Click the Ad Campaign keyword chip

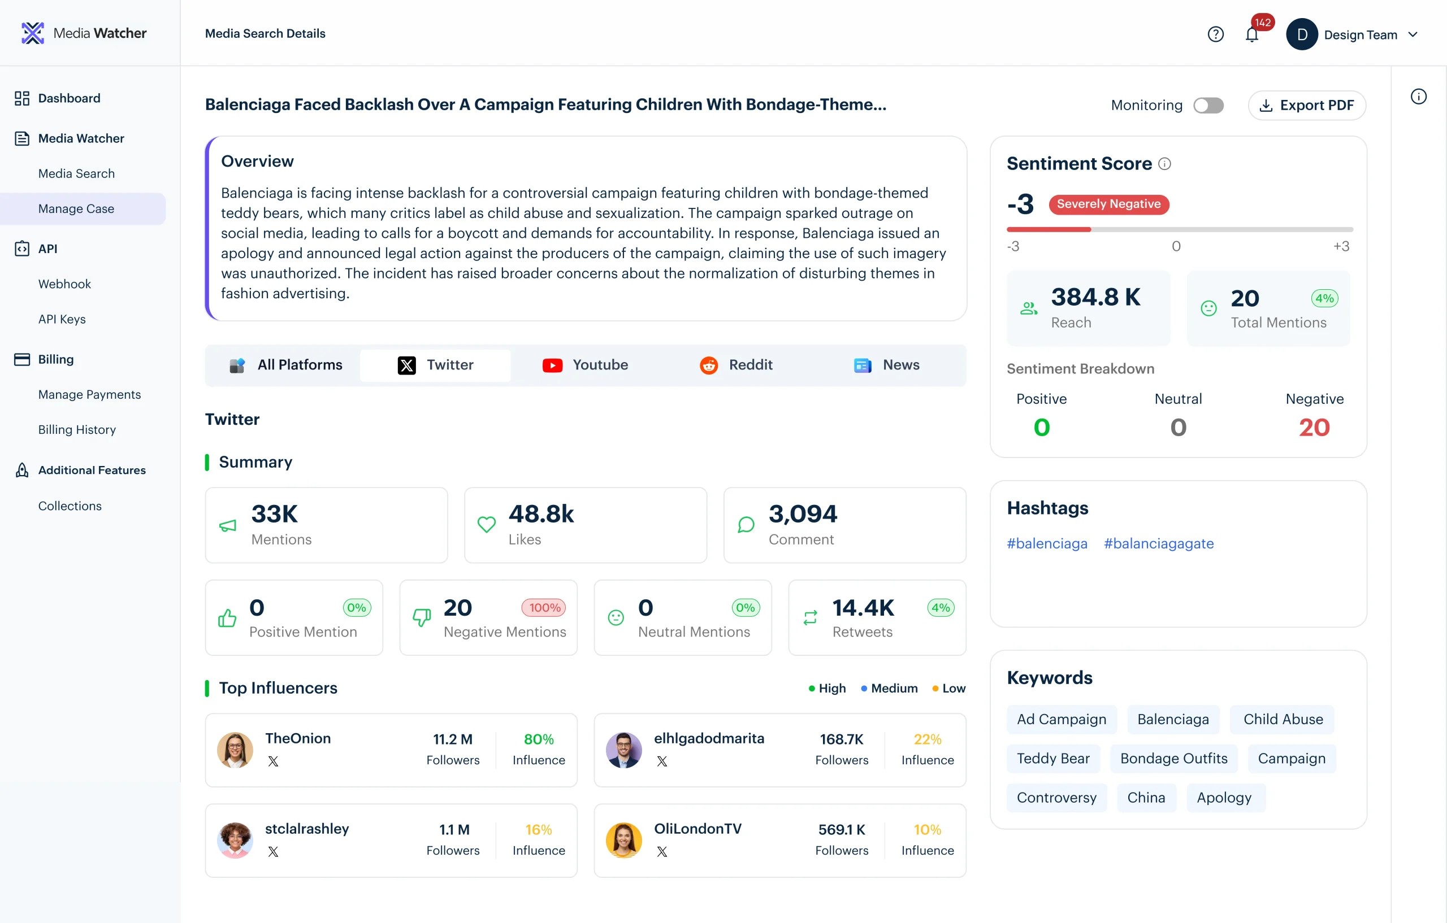[1061, 719]
